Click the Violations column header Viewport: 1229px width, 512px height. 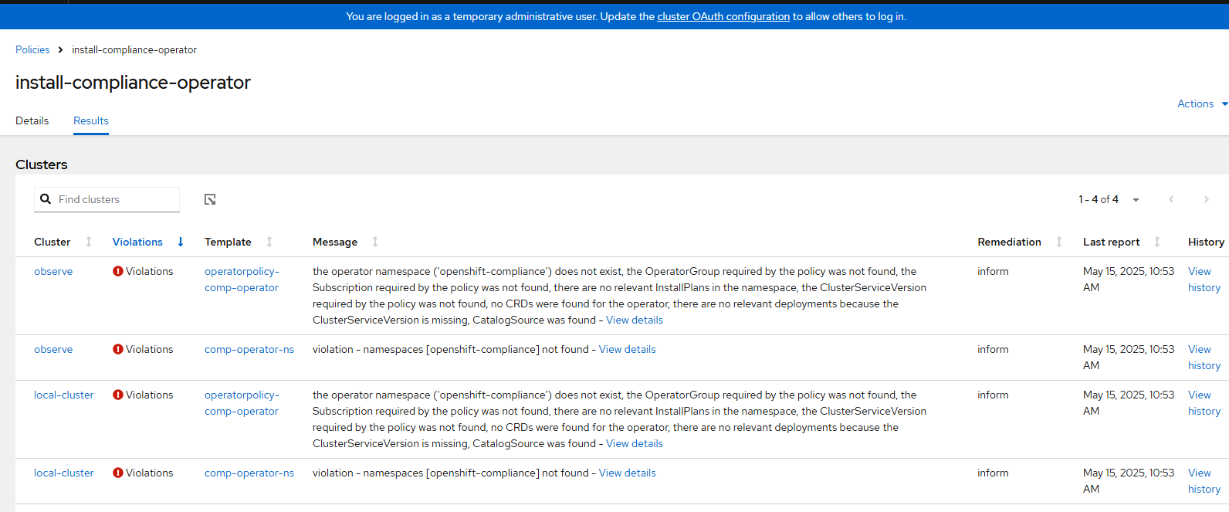tap(137, 242)
